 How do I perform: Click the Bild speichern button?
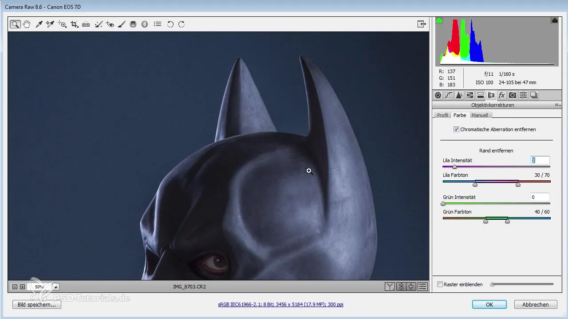[37, 305]
